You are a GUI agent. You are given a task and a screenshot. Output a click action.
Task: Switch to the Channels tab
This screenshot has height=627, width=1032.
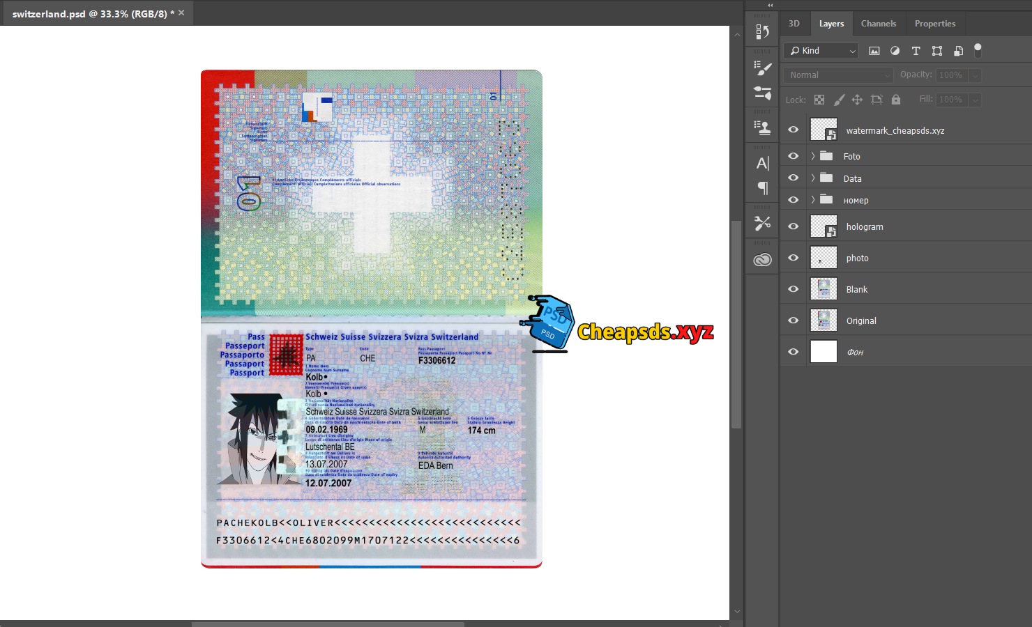point(878,24)
